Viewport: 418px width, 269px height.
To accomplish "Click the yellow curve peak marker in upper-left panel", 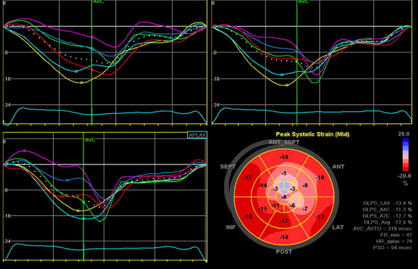I will click(82, 83).
